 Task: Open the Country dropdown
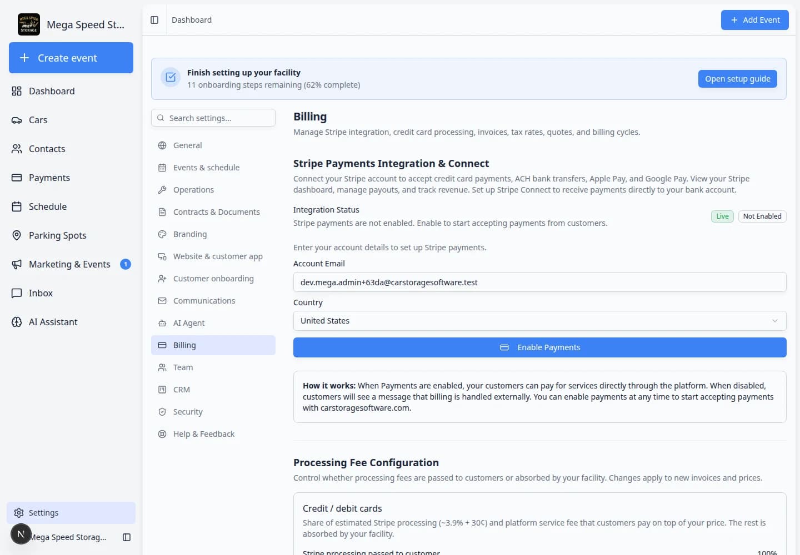[x=539, y=321]
